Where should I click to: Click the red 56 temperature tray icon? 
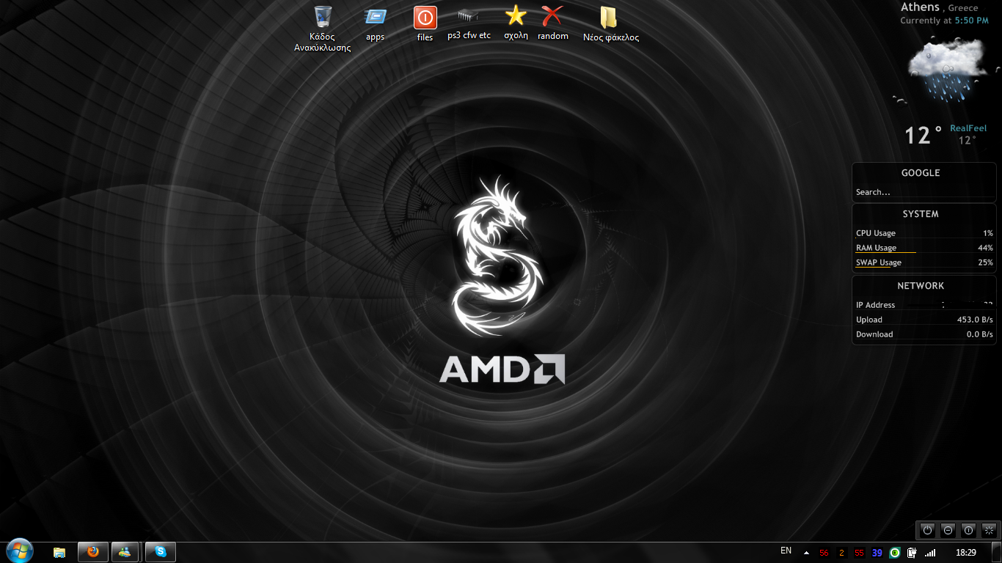824,553
